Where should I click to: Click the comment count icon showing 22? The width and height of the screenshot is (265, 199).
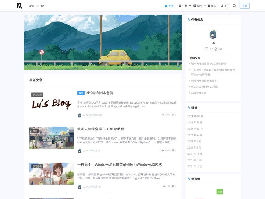click(x=206, y=49)
